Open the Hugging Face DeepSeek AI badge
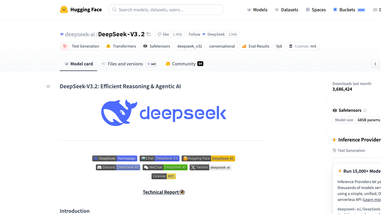This screenshot has width=381, height=214. 208,158
